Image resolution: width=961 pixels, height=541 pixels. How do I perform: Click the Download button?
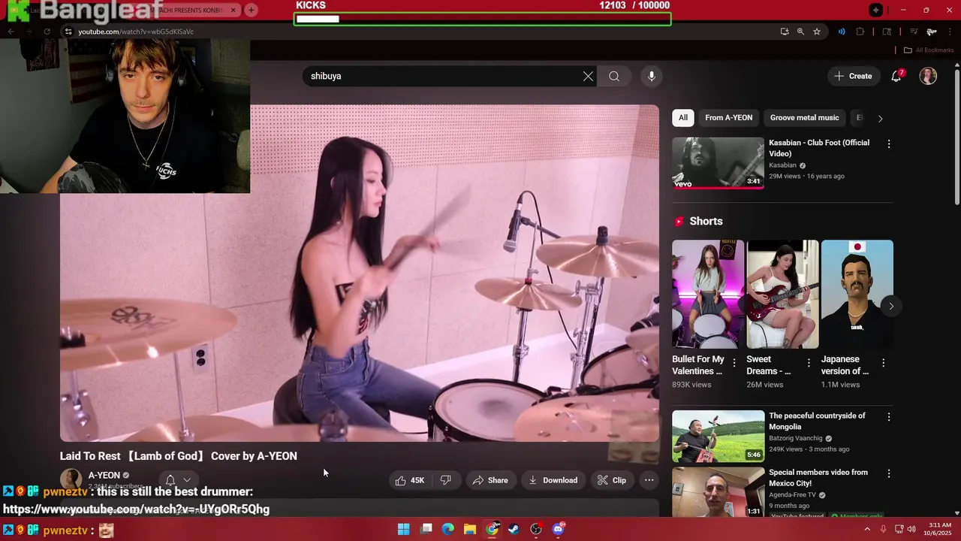[553, 480]
